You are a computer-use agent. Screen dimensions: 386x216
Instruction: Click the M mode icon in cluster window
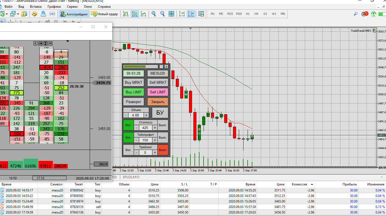[x=51, y=43]
